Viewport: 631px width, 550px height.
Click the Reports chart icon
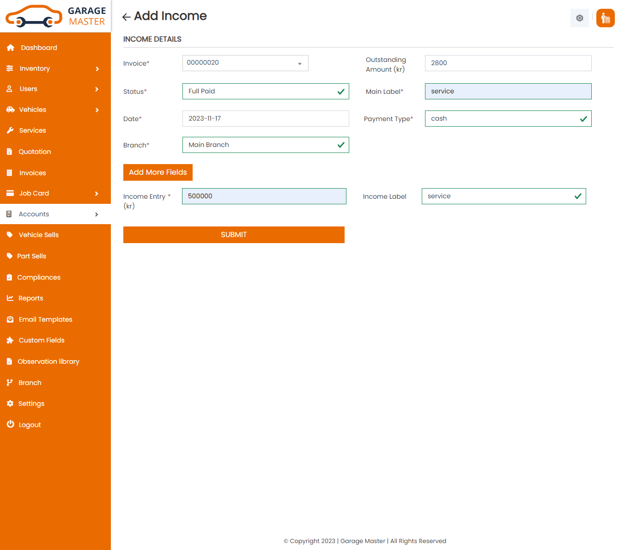10,298
